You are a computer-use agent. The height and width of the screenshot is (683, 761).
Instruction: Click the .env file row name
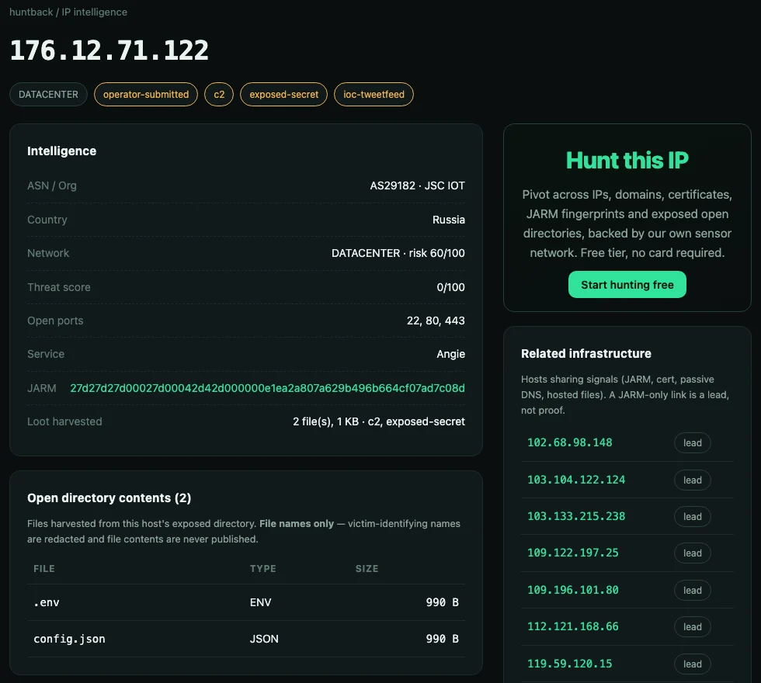point(46,602)
